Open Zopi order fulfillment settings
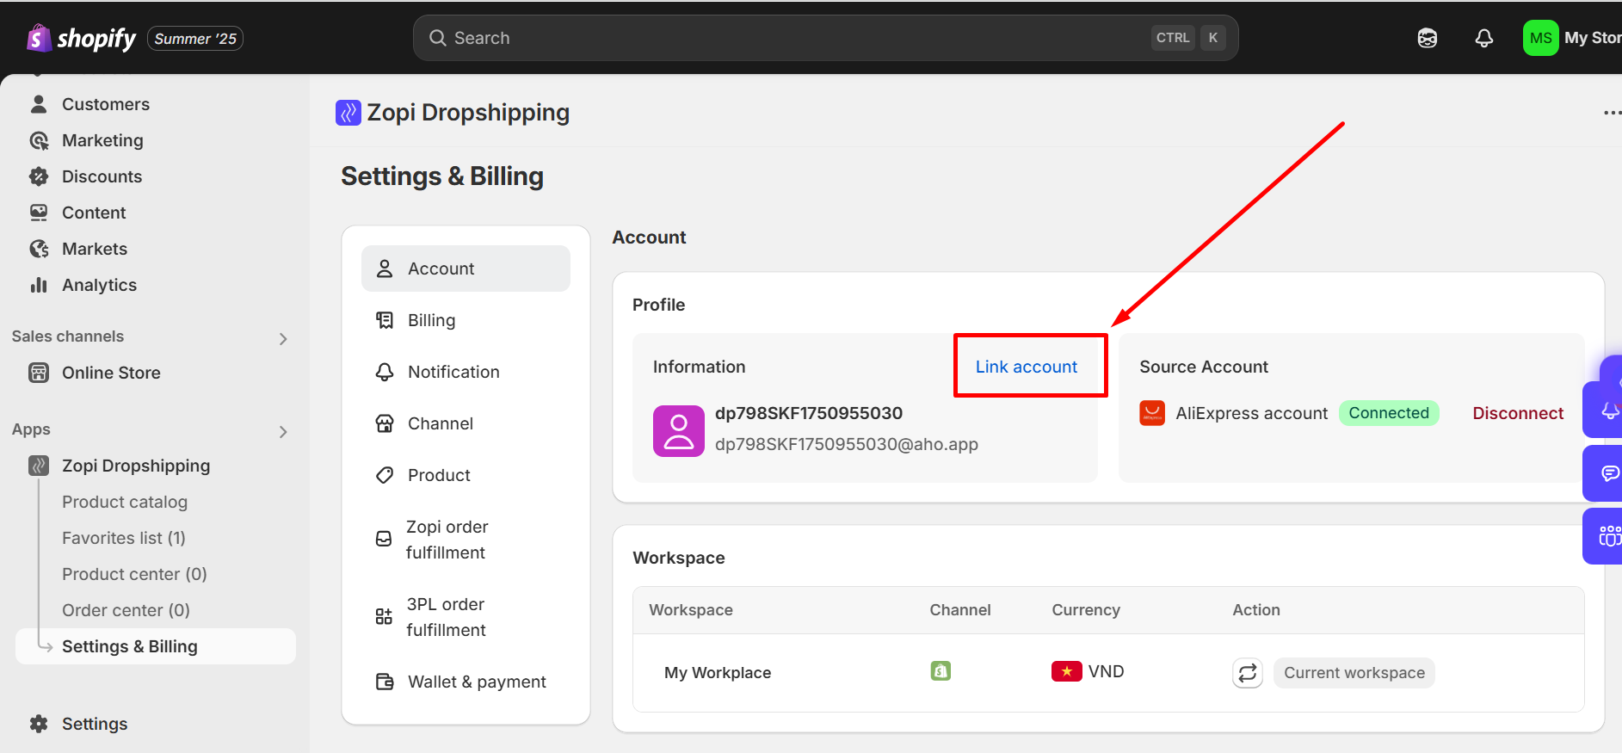 point(466,540)
